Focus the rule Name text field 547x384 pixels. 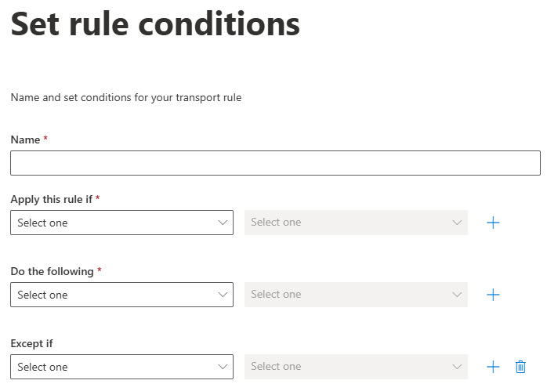[275, 163]
